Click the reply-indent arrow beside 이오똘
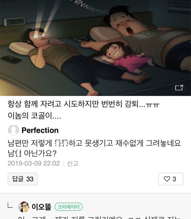 (x=10, y=206)
